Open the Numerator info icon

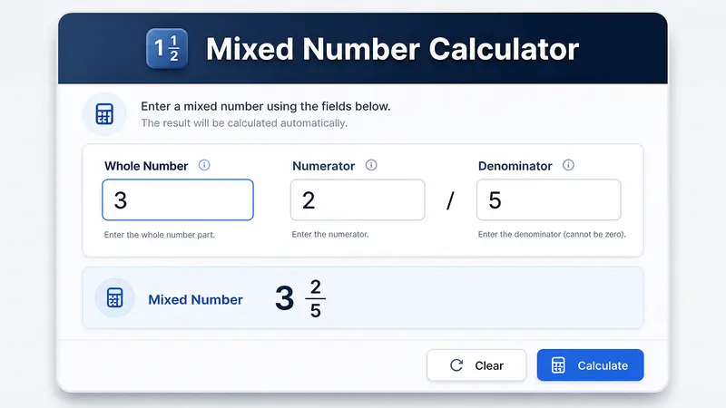[371, 165]
